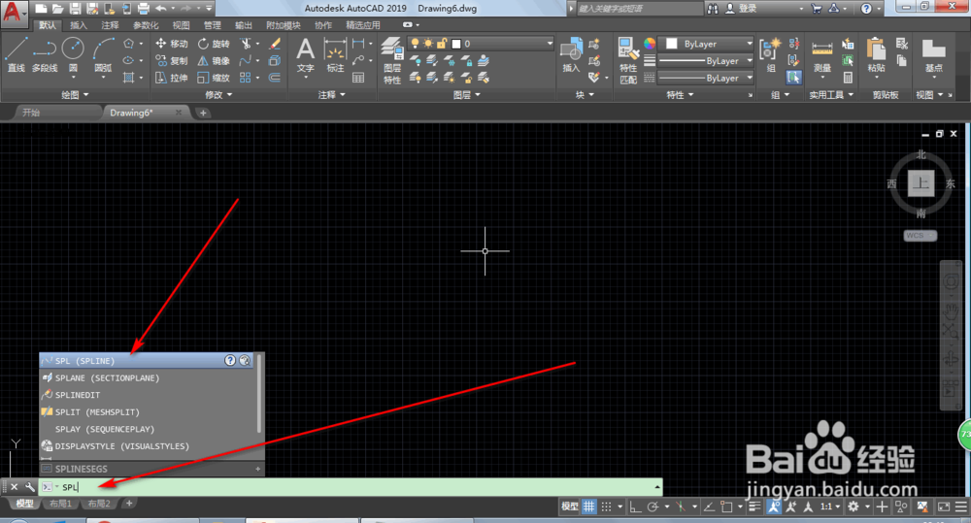The height and width of the screenshot is (523, 971).
Task: Toggle ortho mode in status bar
Action: click(x=635, y=507)
